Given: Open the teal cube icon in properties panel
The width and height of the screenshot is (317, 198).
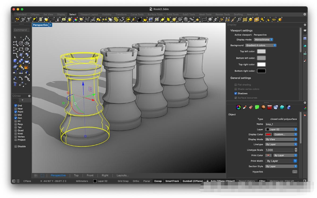Looking at the screenshot, I should coord(282,107).
